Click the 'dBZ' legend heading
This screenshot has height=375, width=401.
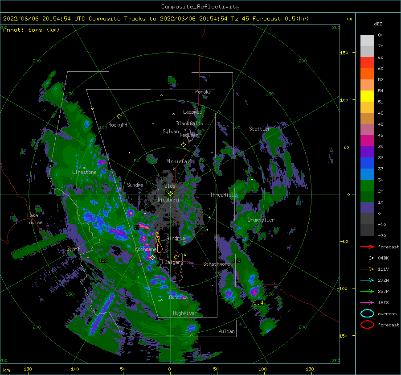point(378,24)
